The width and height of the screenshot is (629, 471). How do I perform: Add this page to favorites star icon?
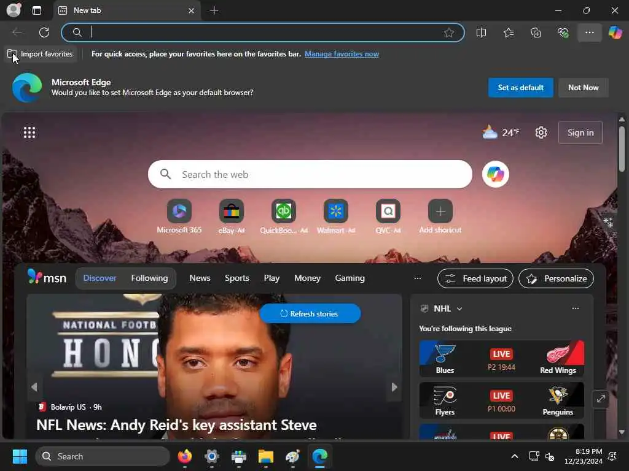tap(449, 33)
